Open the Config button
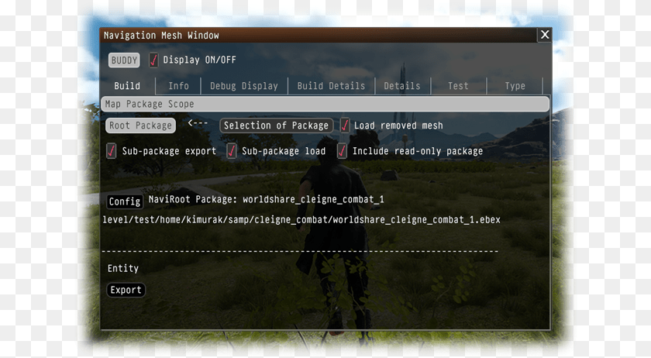The image size is (651, 358). (125, 201)
